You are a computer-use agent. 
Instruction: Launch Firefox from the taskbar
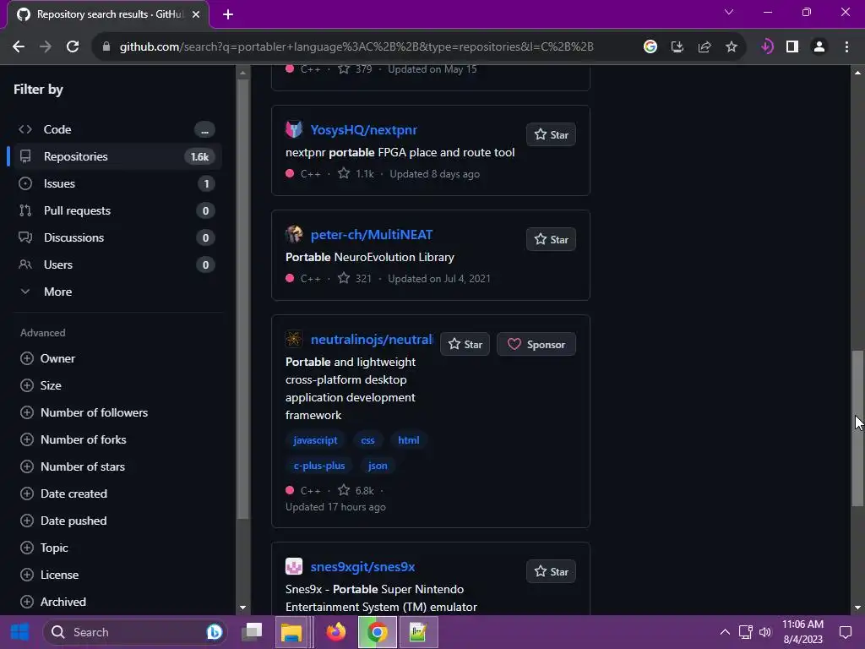tap(335, 632)
